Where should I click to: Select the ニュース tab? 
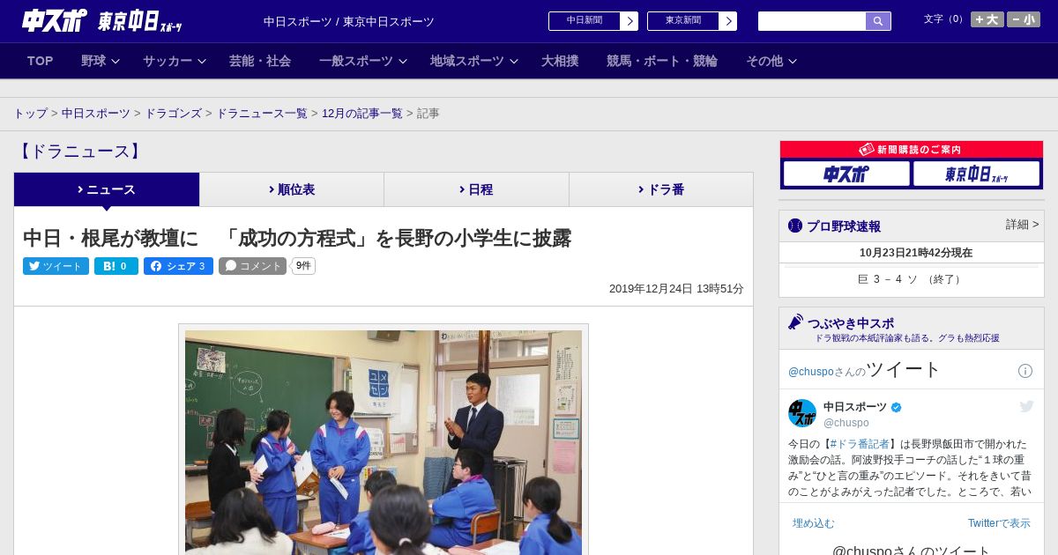click(x=107, y=189)
